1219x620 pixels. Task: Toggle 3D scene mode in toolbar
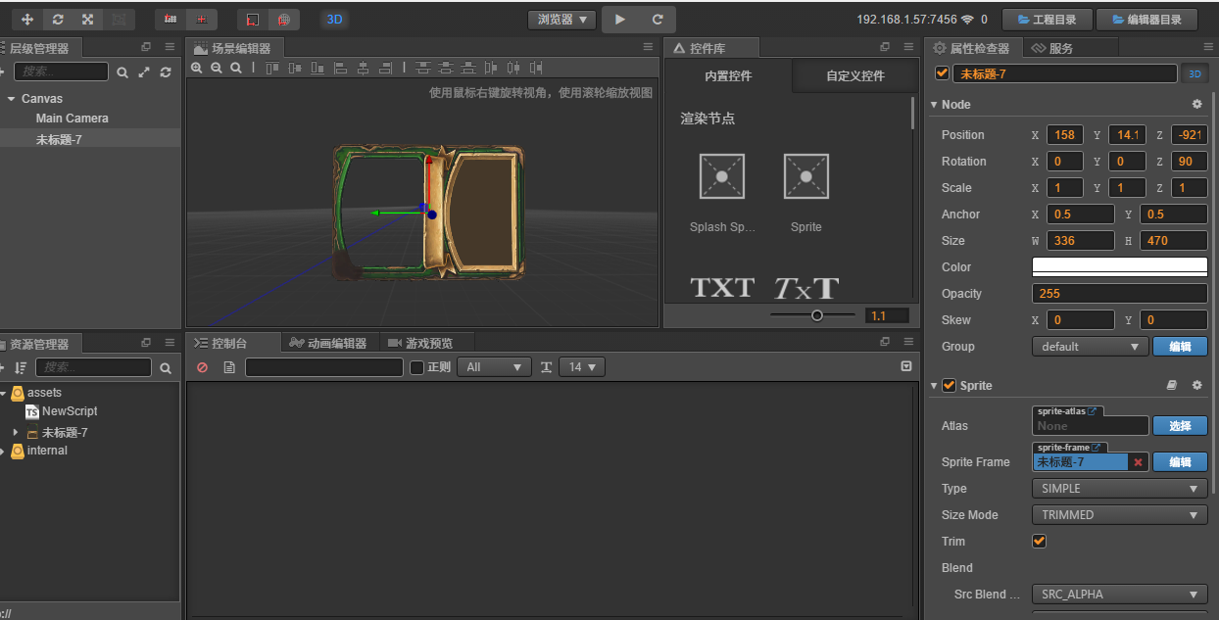335,19
